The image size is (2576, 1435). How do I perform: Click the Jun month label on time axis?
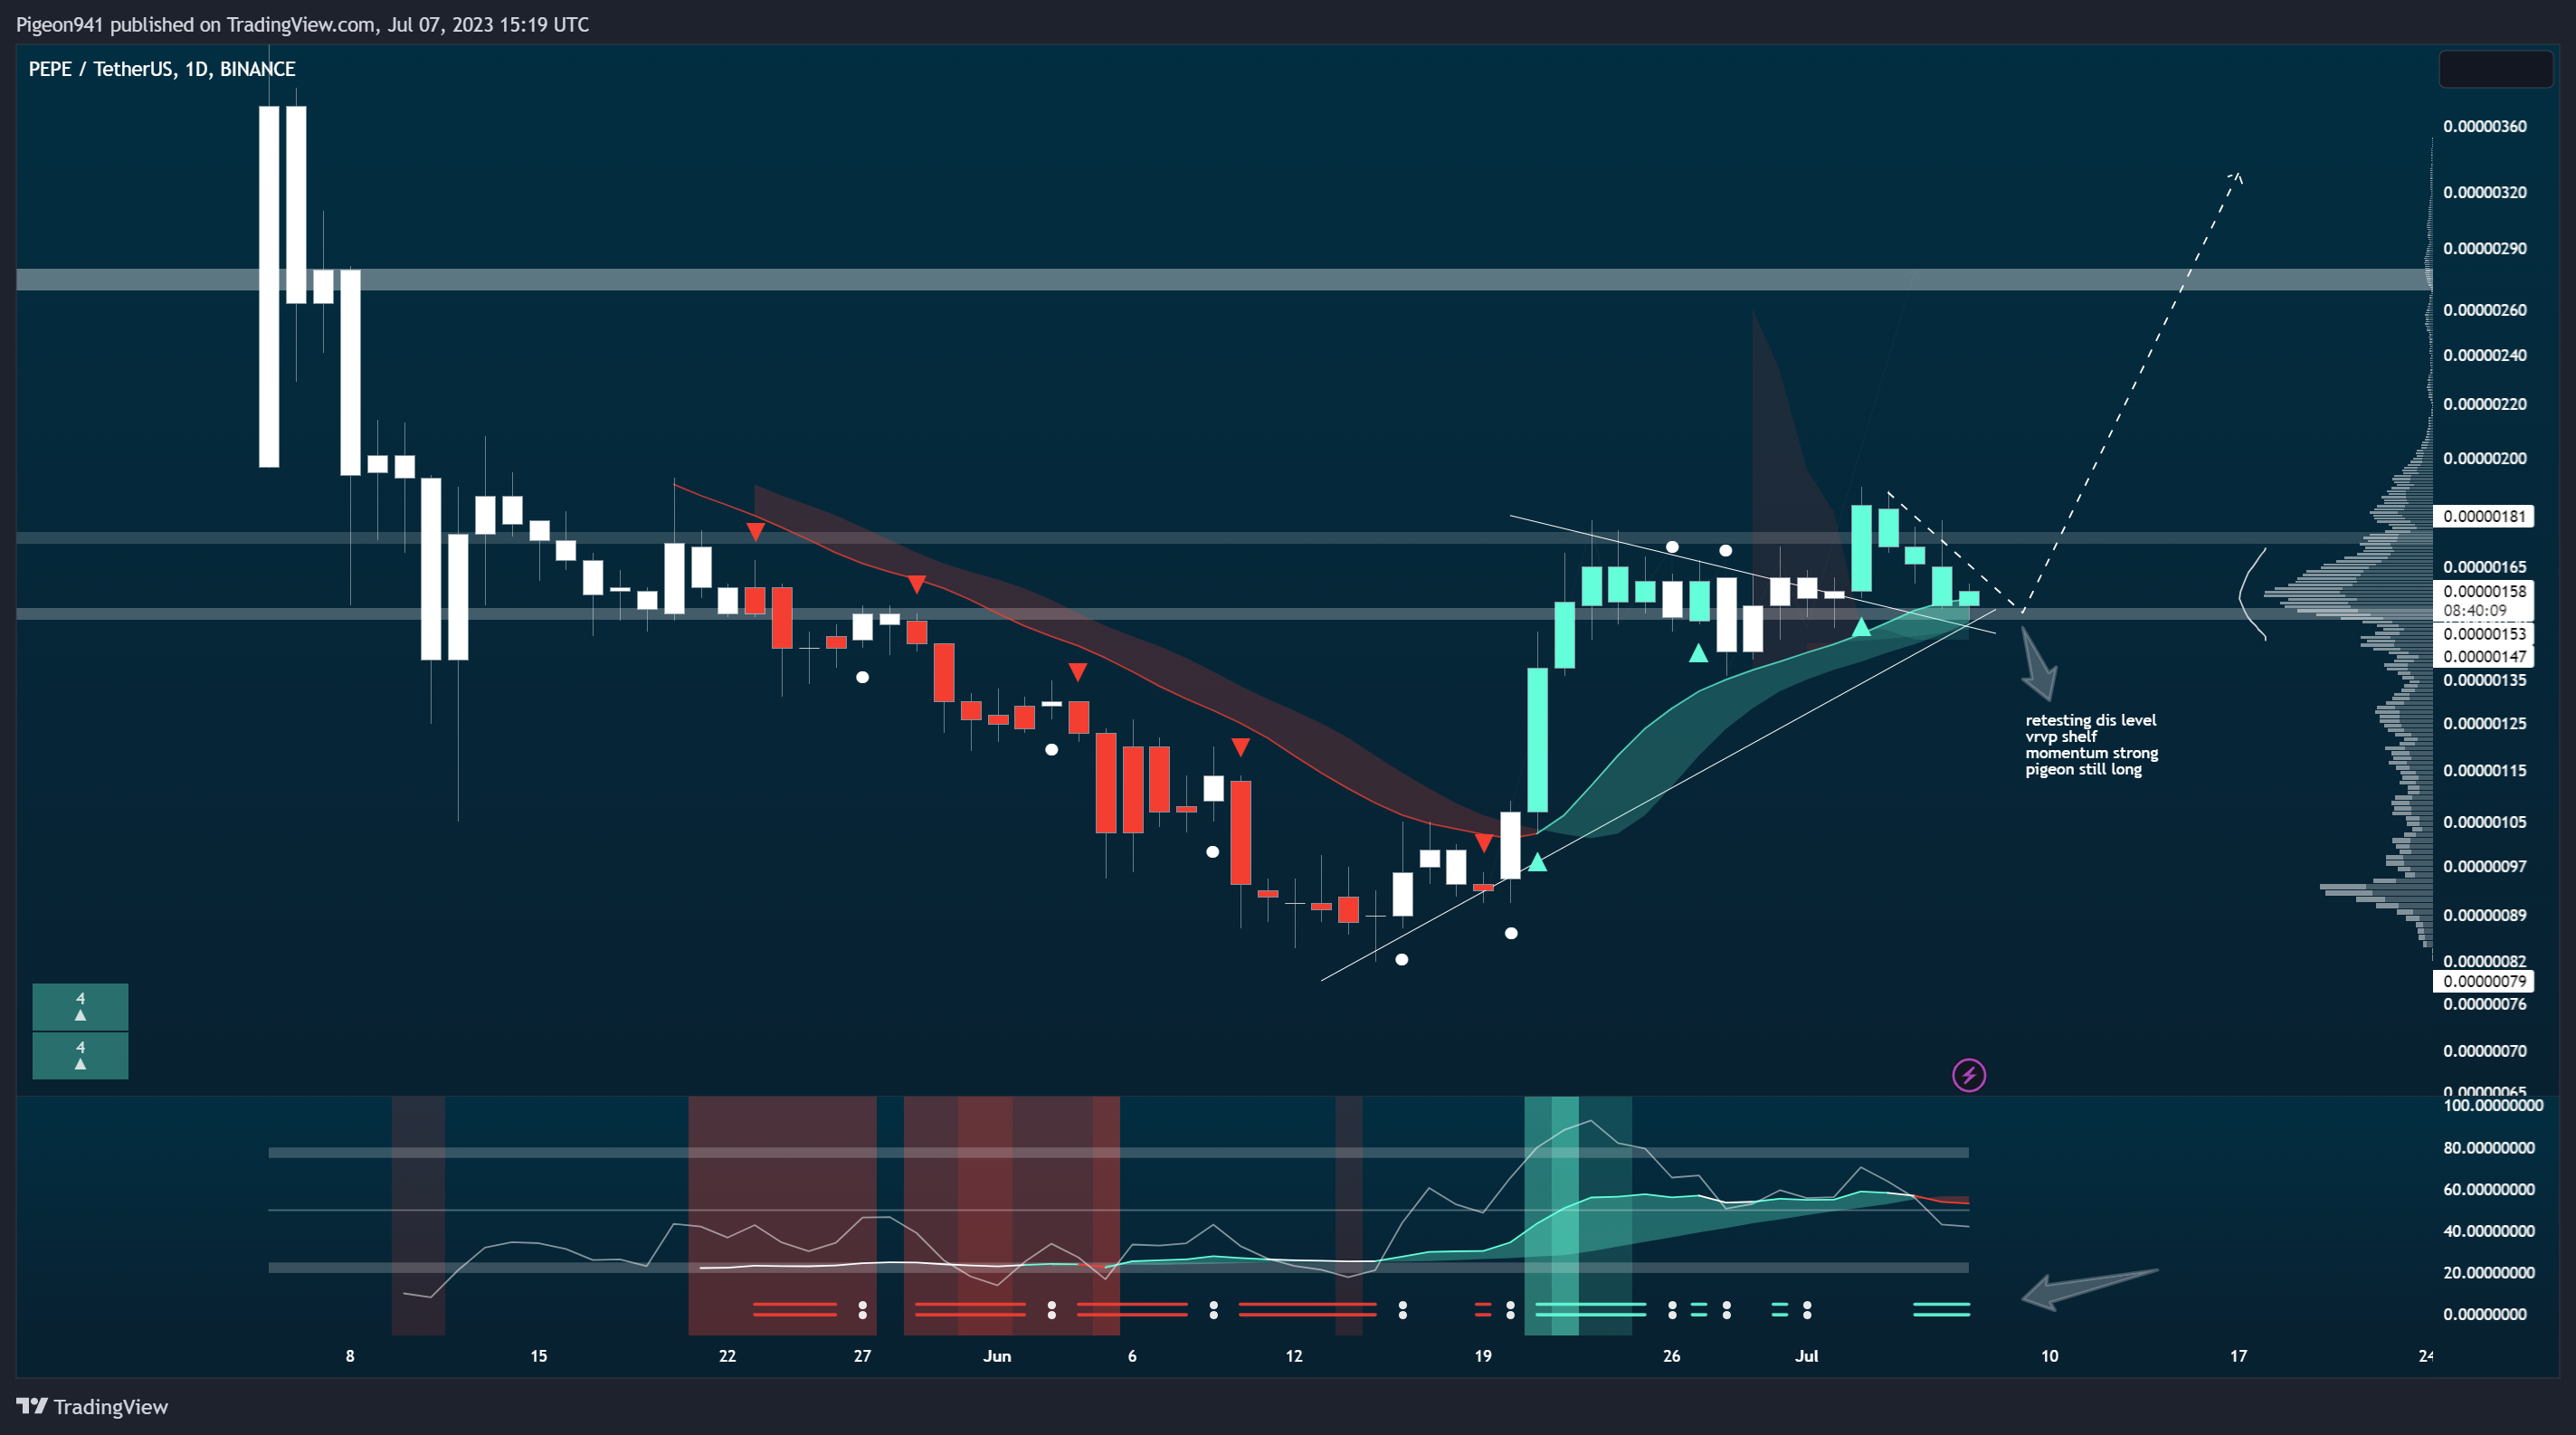[997, 1356]
